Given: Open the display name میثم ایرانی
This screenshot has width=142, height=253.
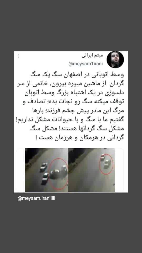Looking at the screenshot, I should tap(92, 56).
